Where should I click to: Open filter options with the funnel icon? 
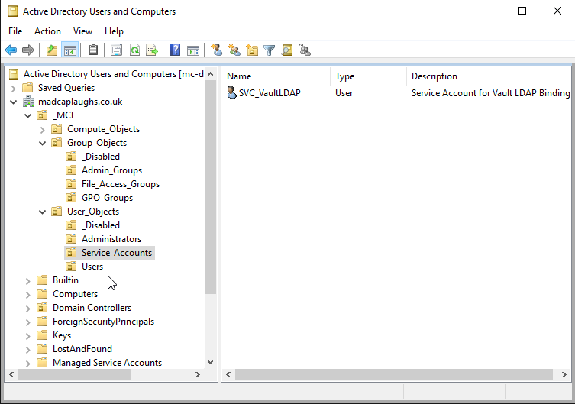(x=270, y=50)
